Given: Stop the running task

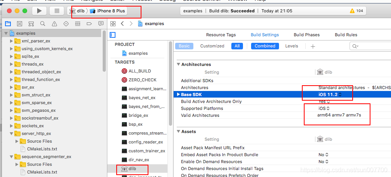Looking at the screenshot, I should point(57,11).
